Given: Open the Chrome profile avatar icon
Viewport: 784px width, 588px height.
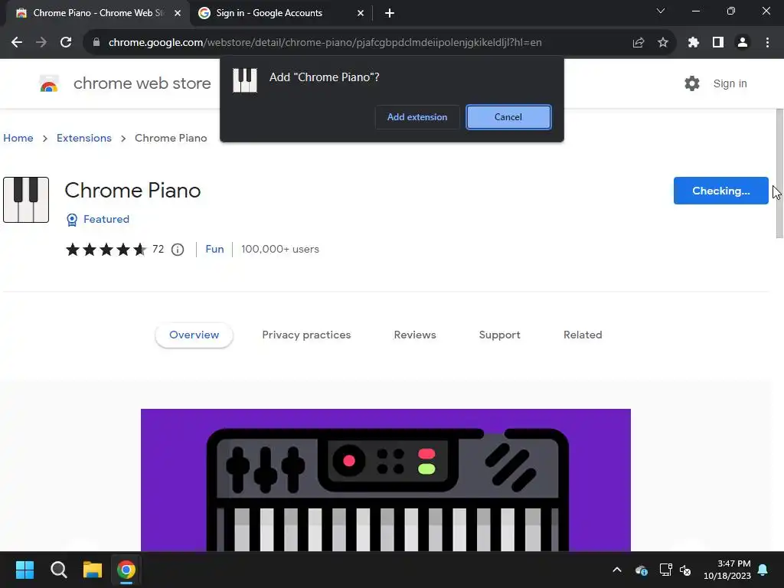Looking at the screenshot, I should [743, 43].
